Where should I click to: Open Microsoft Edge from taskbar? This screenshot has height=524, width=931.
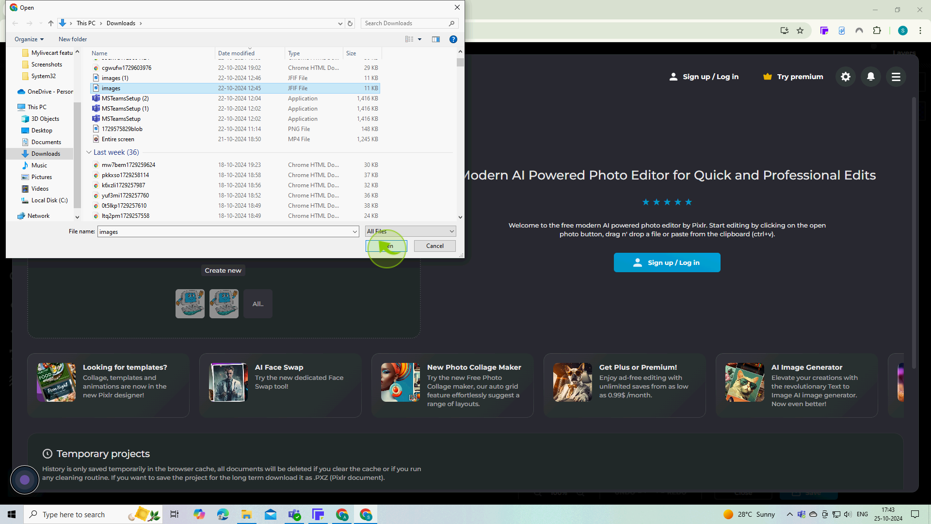point(223,514)
